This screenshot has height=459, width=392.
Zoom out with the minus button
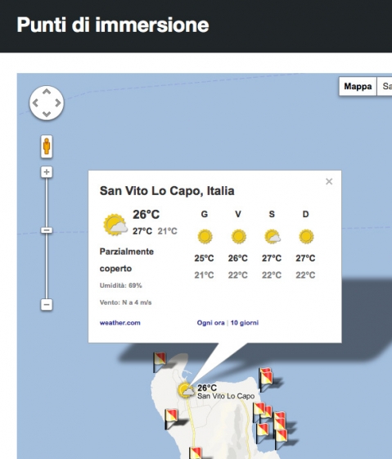click(47, 305)
